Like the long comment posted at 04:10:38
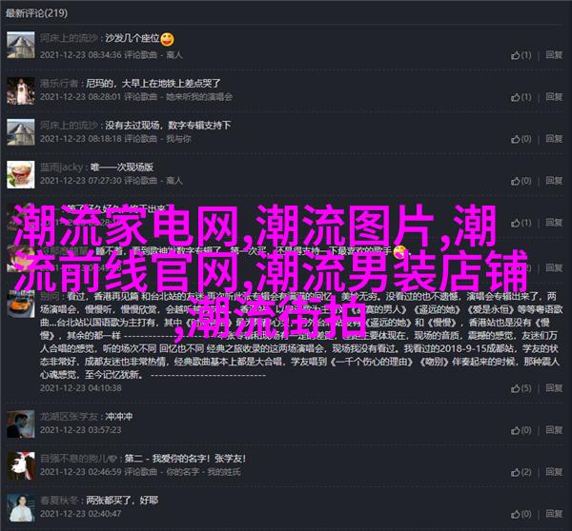The height and width of the screenshot is (531, 572). [x=521, y=388]
